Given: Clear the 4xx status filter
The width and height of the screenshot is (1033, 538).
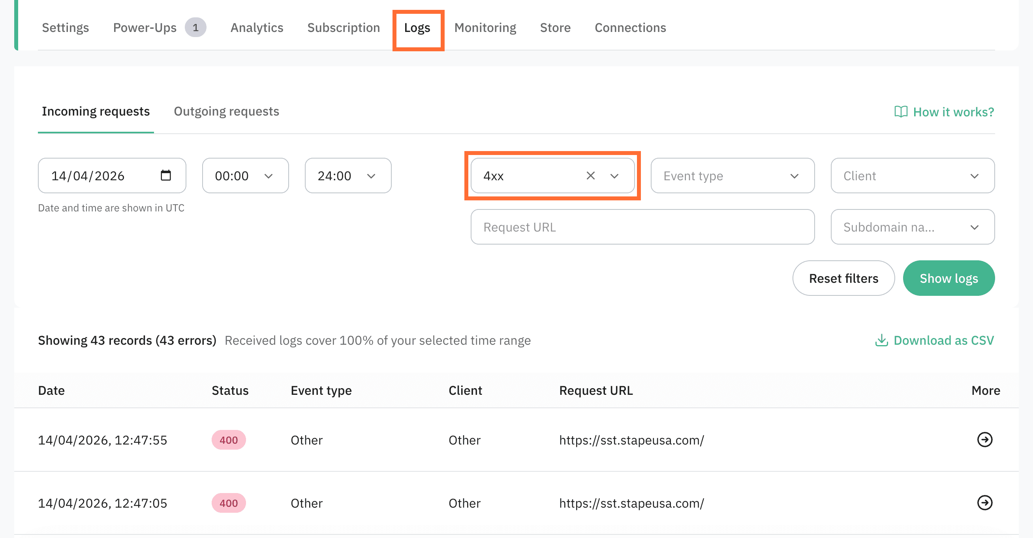Looking at the screenshot, I should 590,176.
